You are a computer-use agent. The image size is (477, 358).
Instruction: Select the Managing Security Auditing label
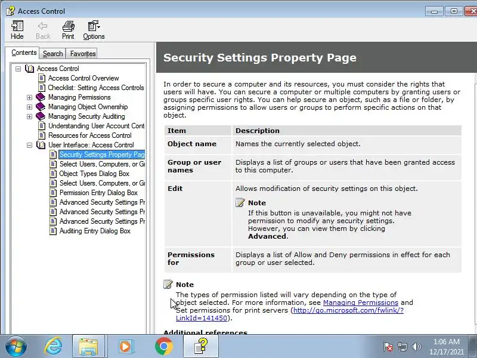click(86, 116)
